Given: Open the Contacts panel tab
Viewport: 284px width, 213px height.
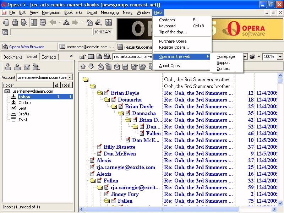Looking at the screenshot, I should pos(49,57).
